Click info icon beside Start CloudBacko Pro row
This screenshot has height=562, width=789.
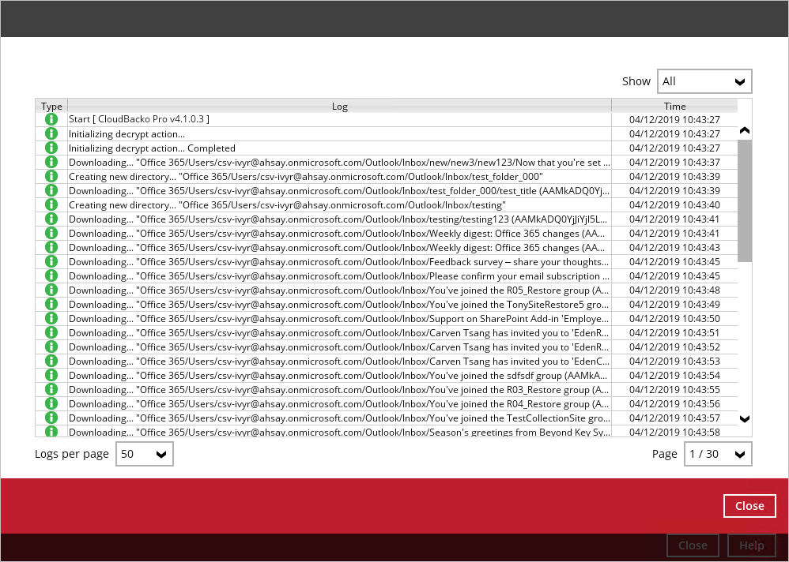click(51, 119)
